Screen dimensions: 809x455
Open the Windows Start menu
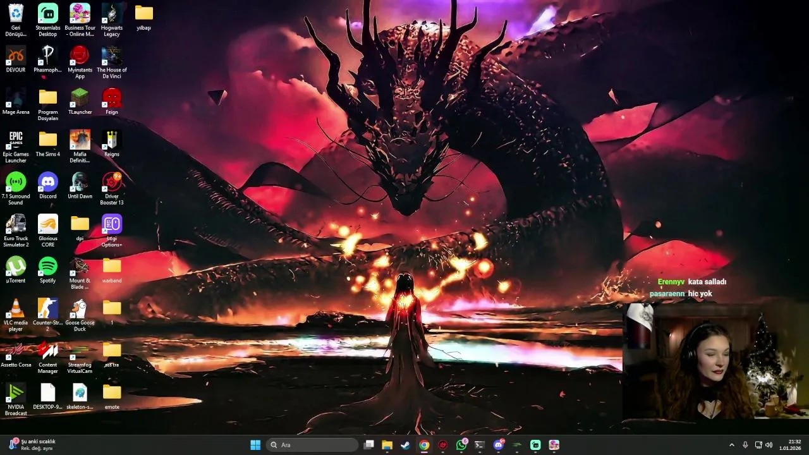point(255,445)
